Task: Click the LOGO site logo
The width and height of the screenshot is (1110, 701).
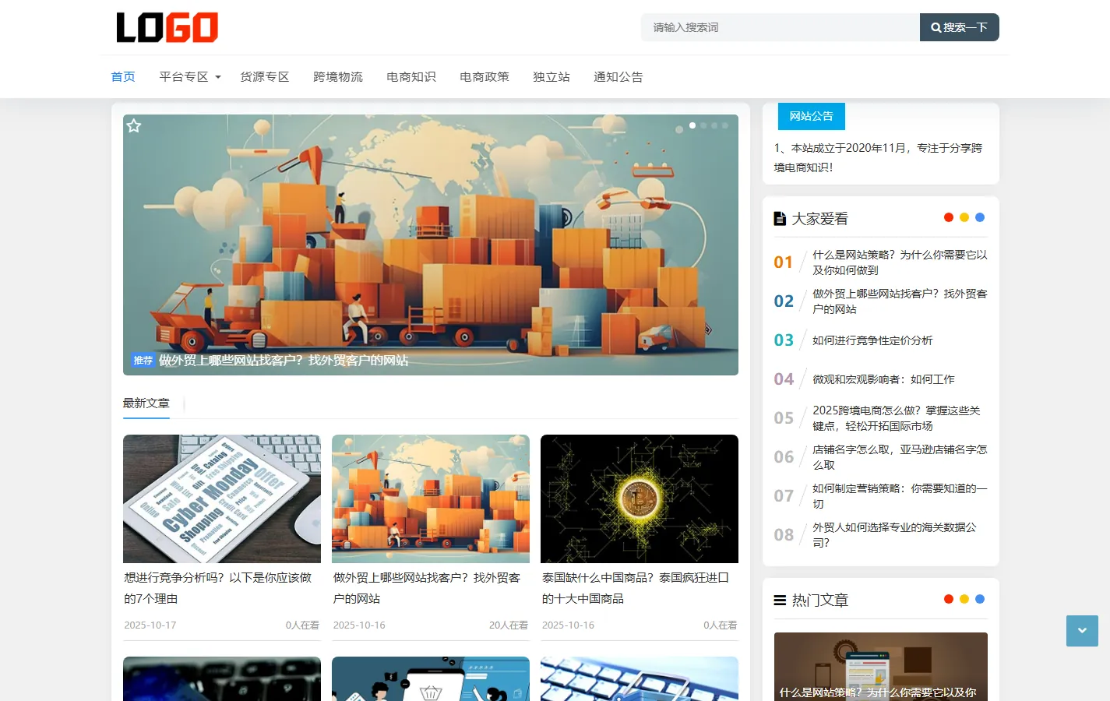Action: (167, 27)
